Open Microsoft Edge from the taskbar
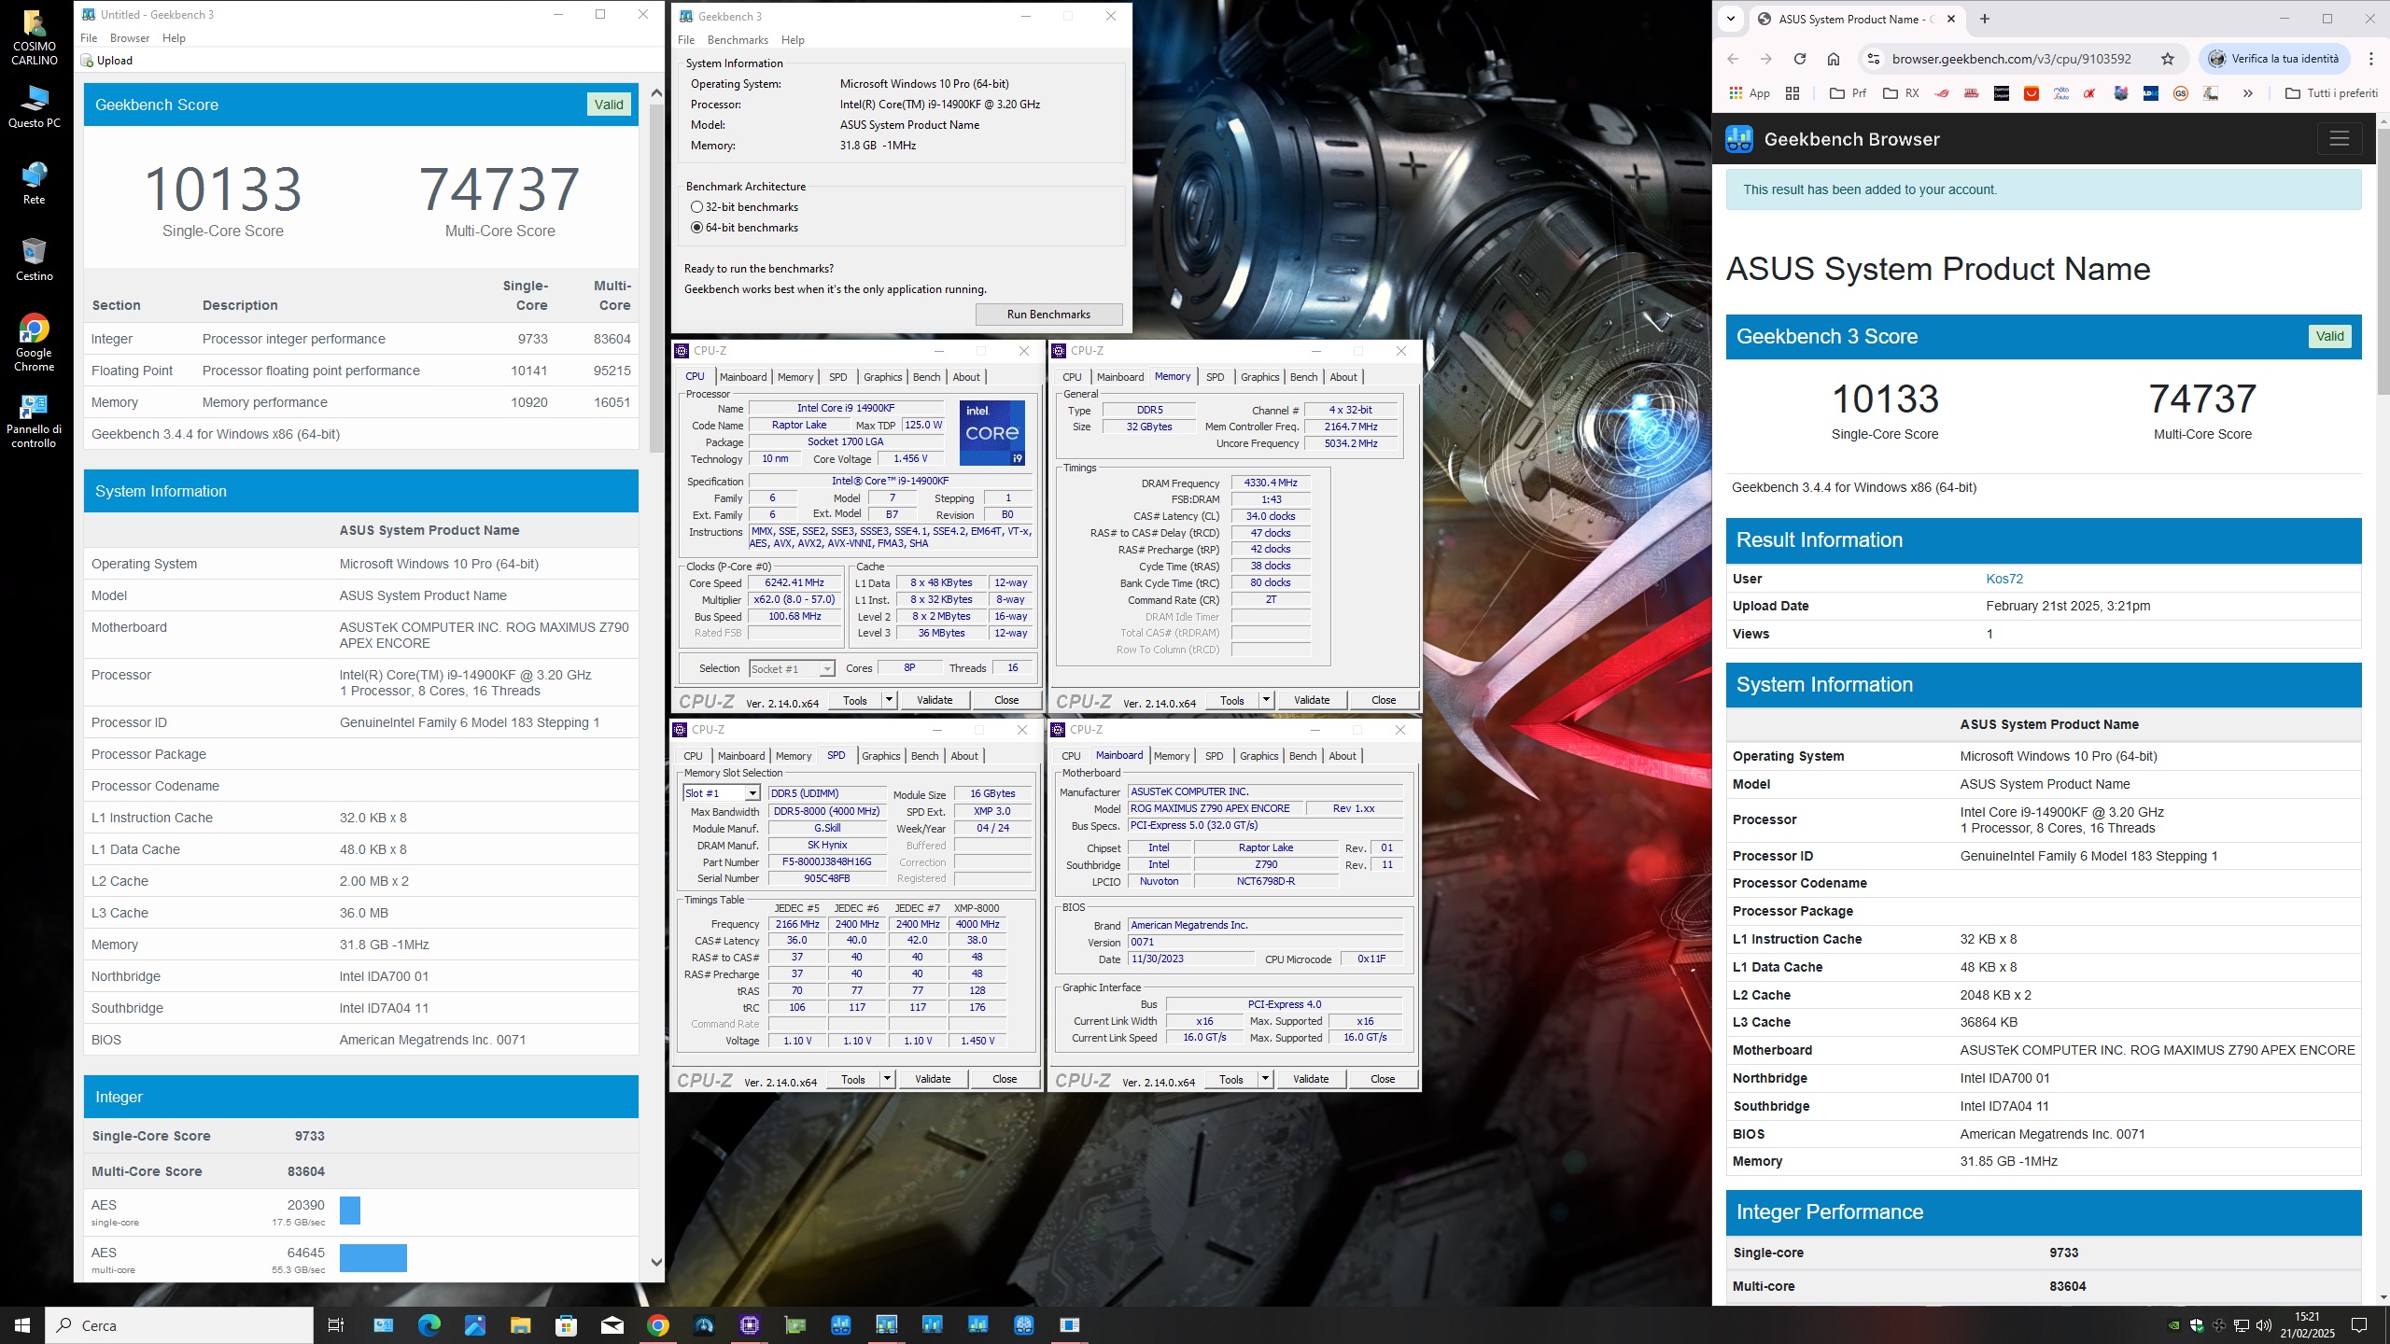 point(429,1325)
